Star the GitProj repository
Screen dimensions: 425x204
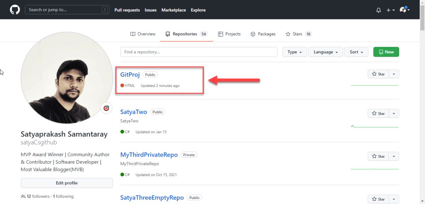point(378,74)
